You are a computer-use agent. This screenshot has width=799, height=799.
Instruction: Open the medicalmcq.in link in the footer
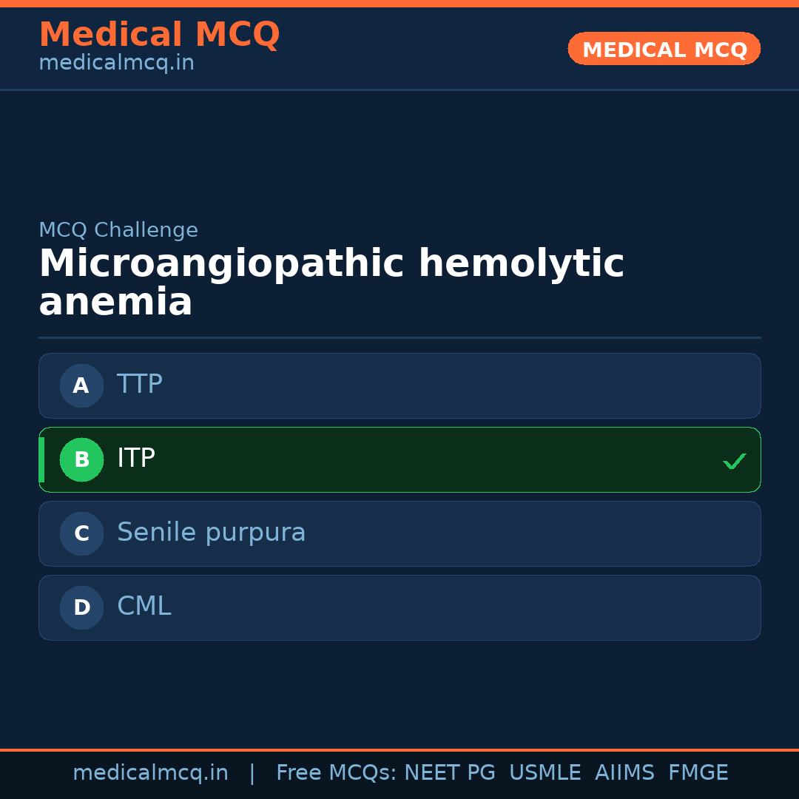pos(150,773)
